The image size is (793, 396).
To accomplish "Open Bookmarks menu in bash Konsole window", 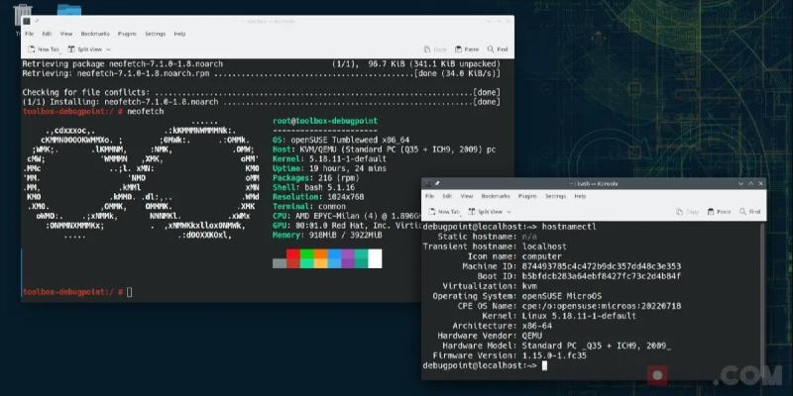I will pos(496,196).
